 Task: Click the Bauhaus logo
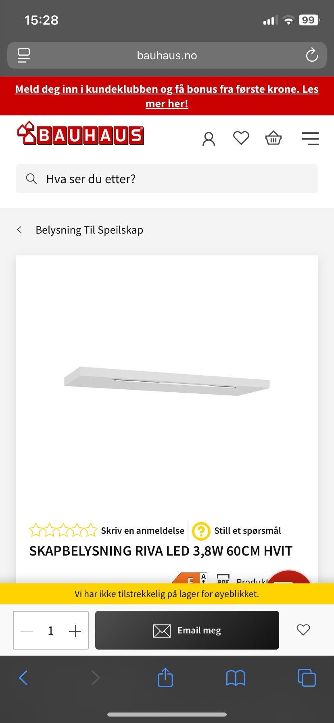tap(80, 134)
